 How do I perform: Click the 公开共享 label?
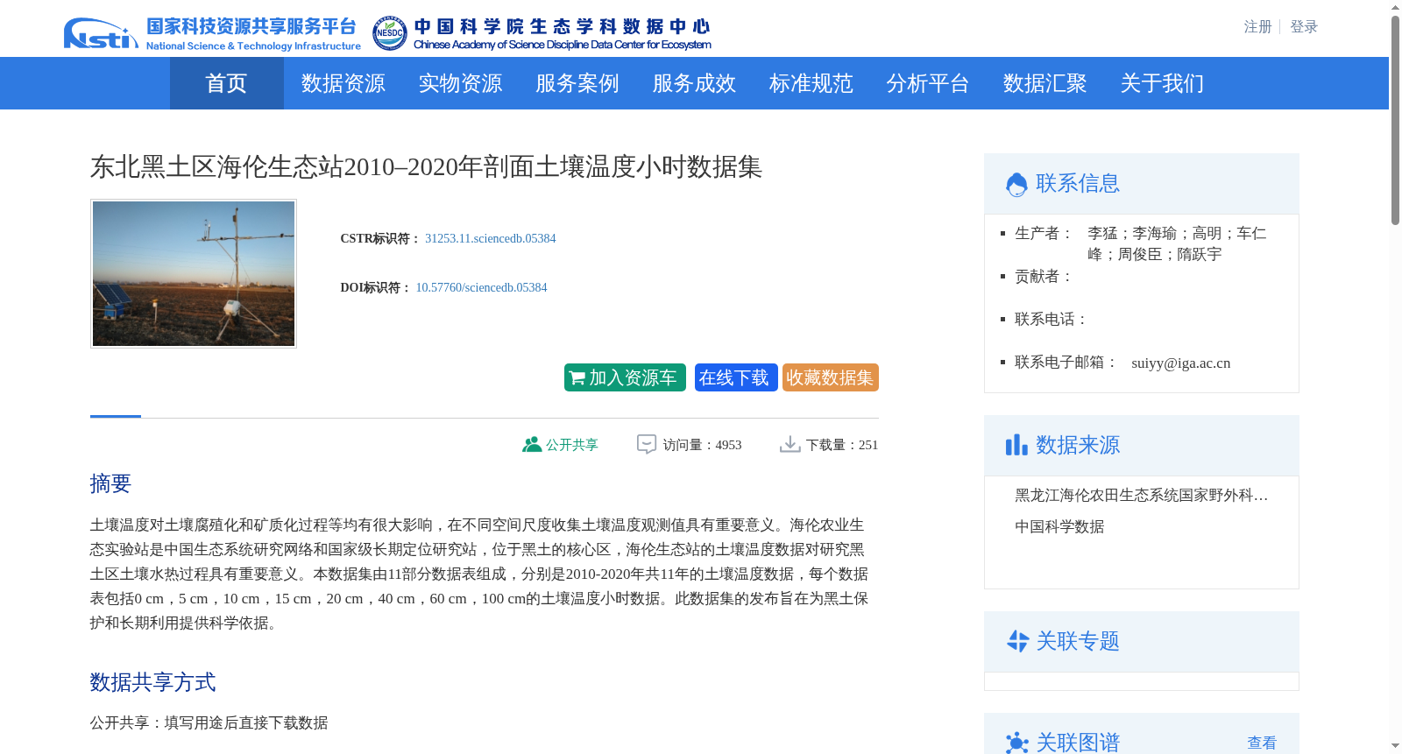click(x=572, y=445)
